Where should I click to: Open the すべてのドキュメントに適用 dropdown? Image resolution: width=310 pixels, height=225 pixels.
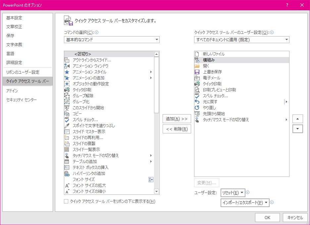click(x=241, y=39)
